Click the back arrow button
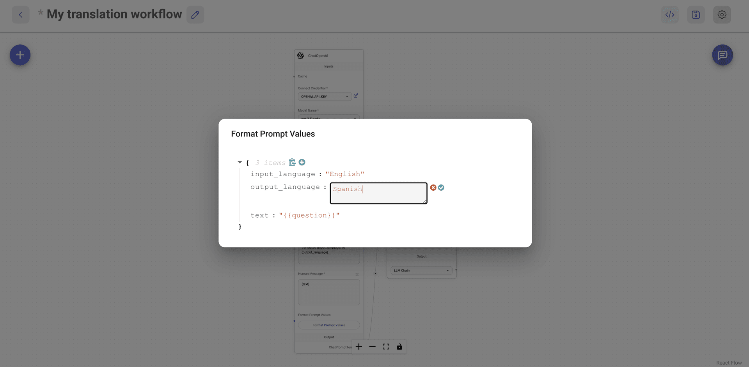The image size is (749, 367). [21, 15]
